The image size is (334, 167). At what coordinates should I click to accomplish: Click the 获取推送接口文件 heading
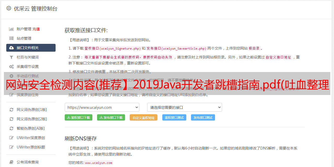[86, 30]
